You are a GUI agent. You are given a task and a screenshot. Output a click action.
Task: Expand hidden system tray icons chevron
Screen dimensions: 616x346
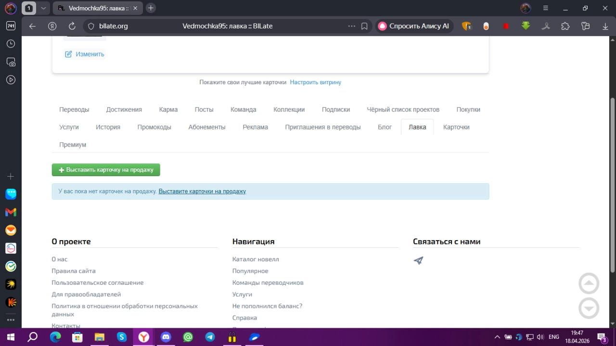497,337
